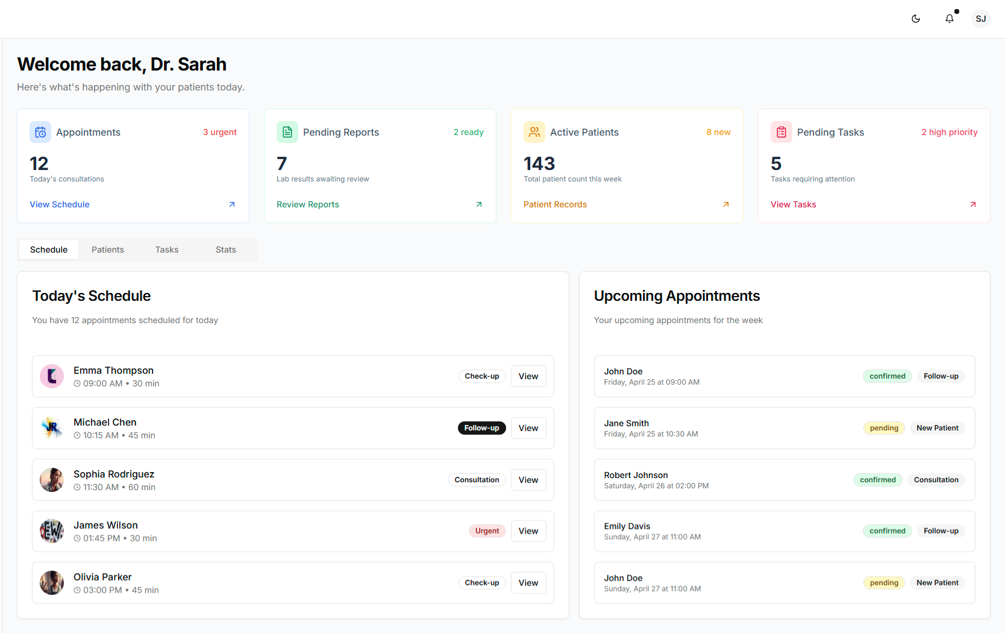1005x633 pixels.
Task: Click the Active Patients people icon
Action: 534,132
